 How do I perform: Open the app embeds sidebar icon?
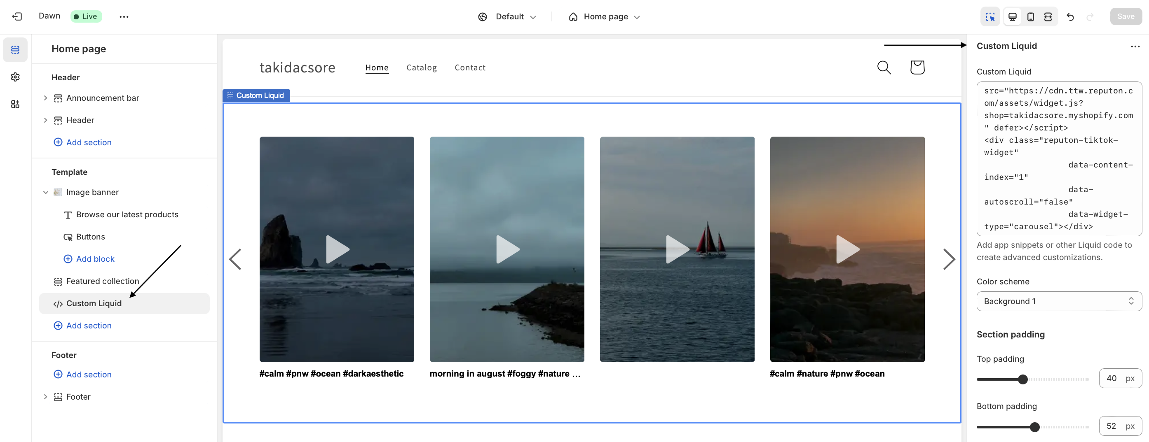coord(15,104)
